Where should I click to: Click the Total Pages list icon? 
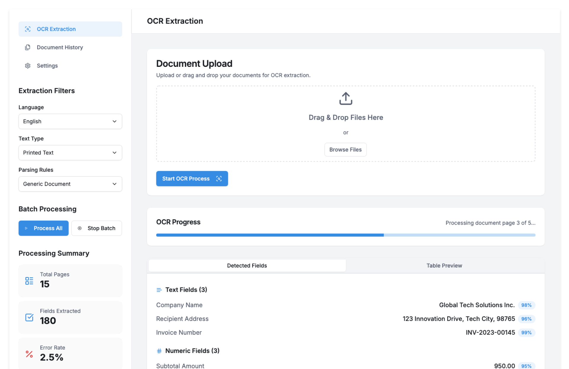29,281
